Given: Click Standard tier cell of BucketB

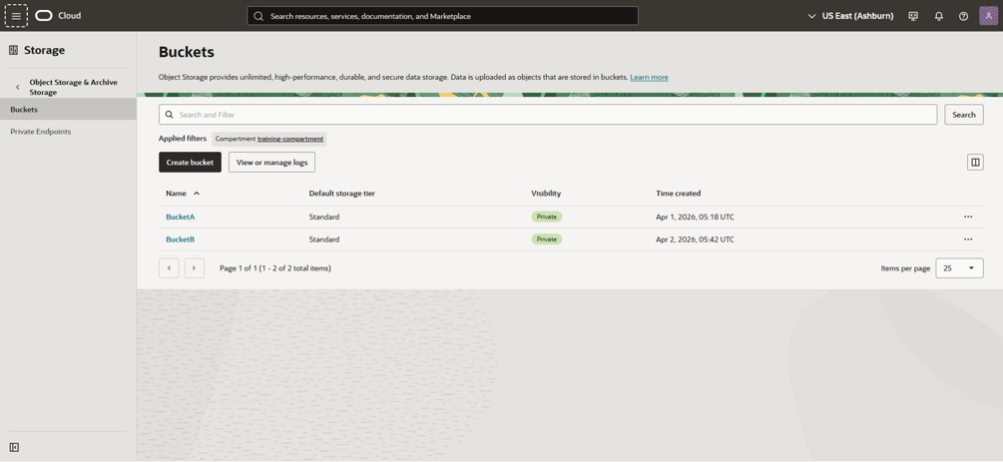Looking at the screenshot, I should tap(324, 239).
